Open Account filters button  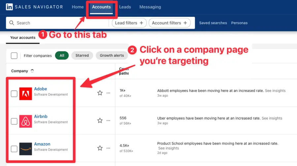tap(170, 23)
